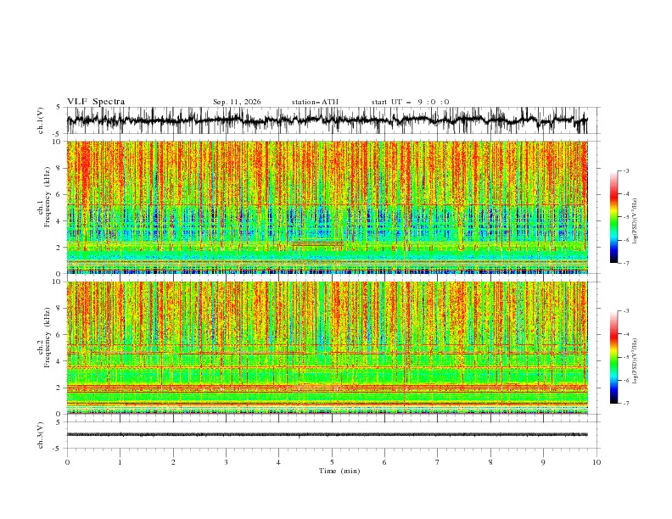Click the 'ch.3(V)' waveform axis label
Screen dimensions: 672x519
click(x=41, y=435)
